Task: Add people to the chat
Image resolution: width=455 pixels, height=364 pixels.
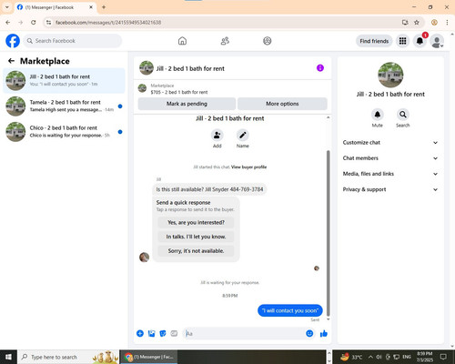Action: tap(217, 136)
